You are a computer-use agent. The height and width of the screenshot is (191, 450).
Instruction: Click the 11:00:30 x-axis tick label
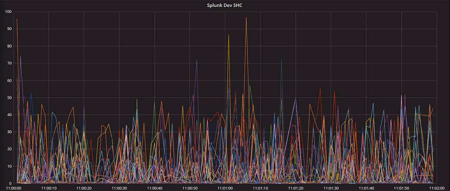pos(119,187)
